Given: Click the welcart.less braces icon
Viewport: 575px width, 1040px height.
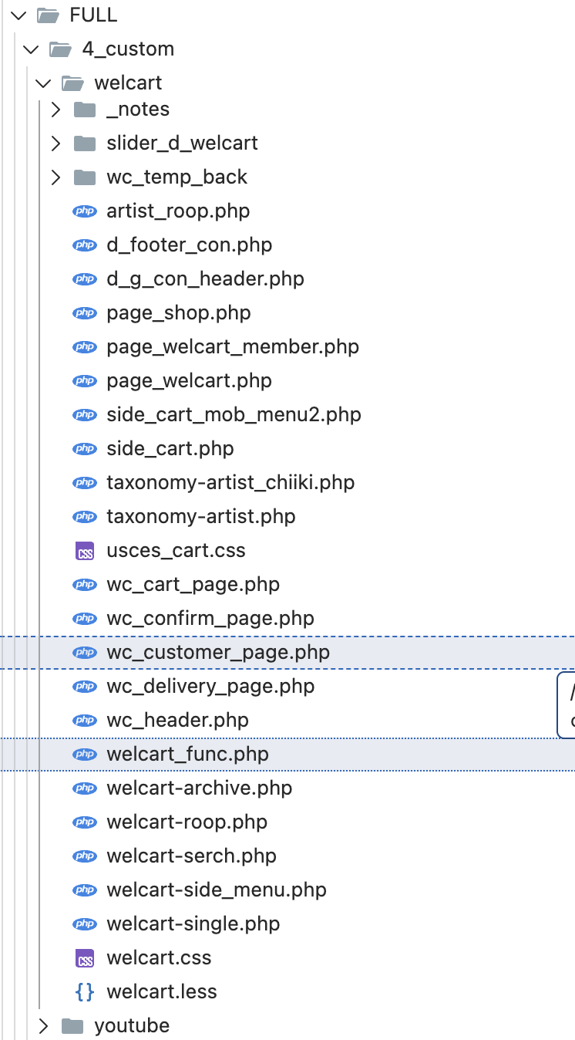Looking at the screenshot, I should [84, 991].
